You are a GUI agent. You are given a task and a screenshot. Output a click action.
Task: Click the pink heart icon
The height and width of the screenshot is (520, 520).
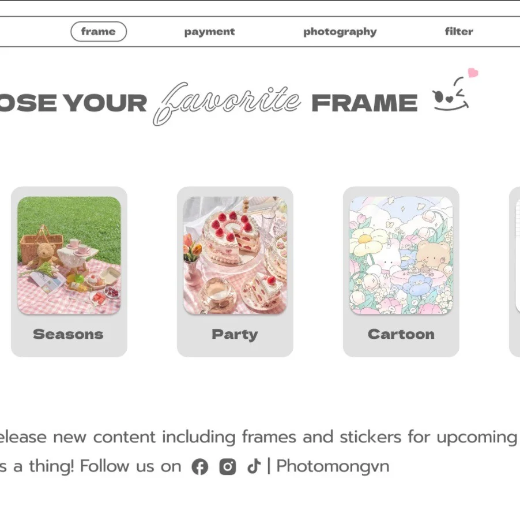pos(473,72)
